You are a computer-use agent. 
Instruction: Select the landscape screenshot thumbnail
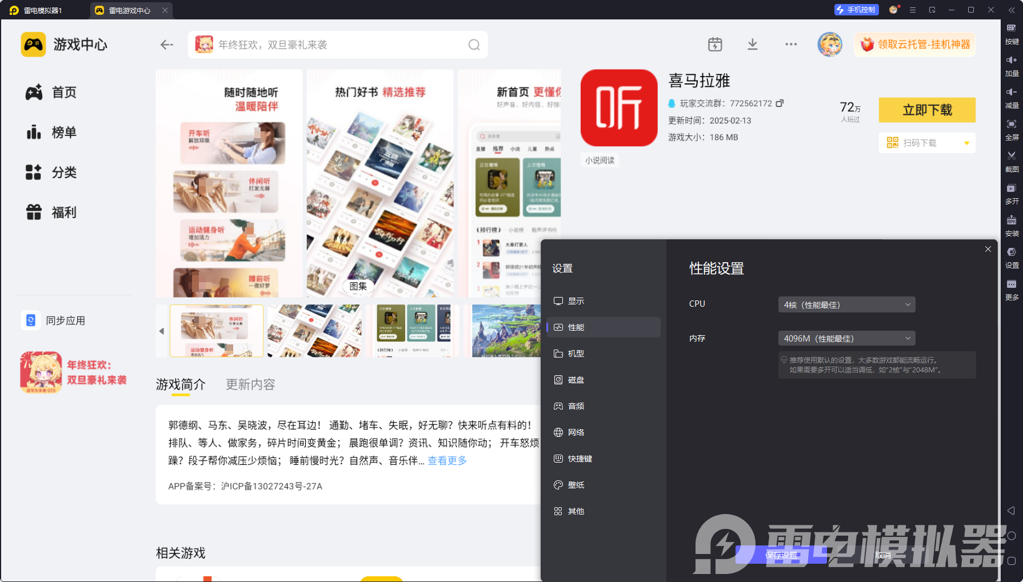(504, 331)
